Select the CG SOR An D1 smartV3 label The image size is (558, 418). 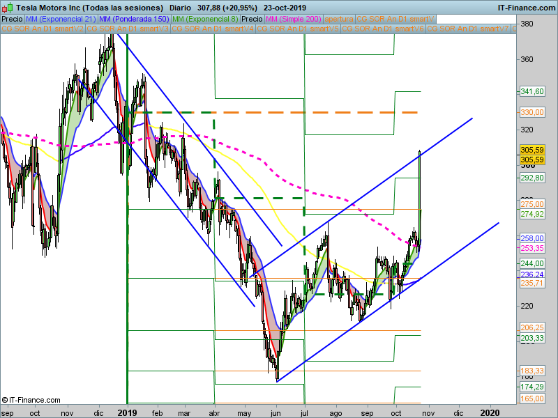128,29
